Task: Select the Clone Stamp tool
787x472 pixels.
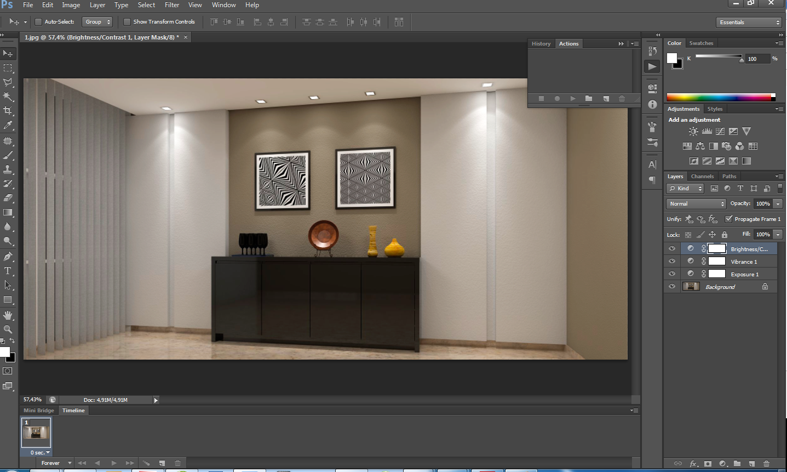Action: [x=8, y=169]
